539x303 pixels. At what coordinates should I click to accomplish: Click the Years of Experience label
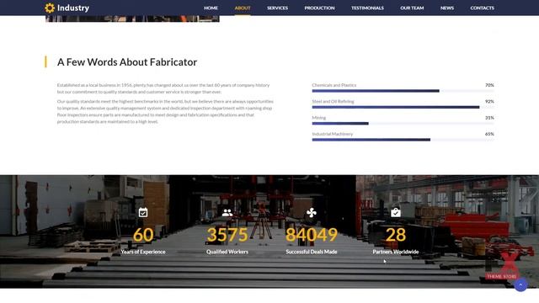[x=143, y=252]
